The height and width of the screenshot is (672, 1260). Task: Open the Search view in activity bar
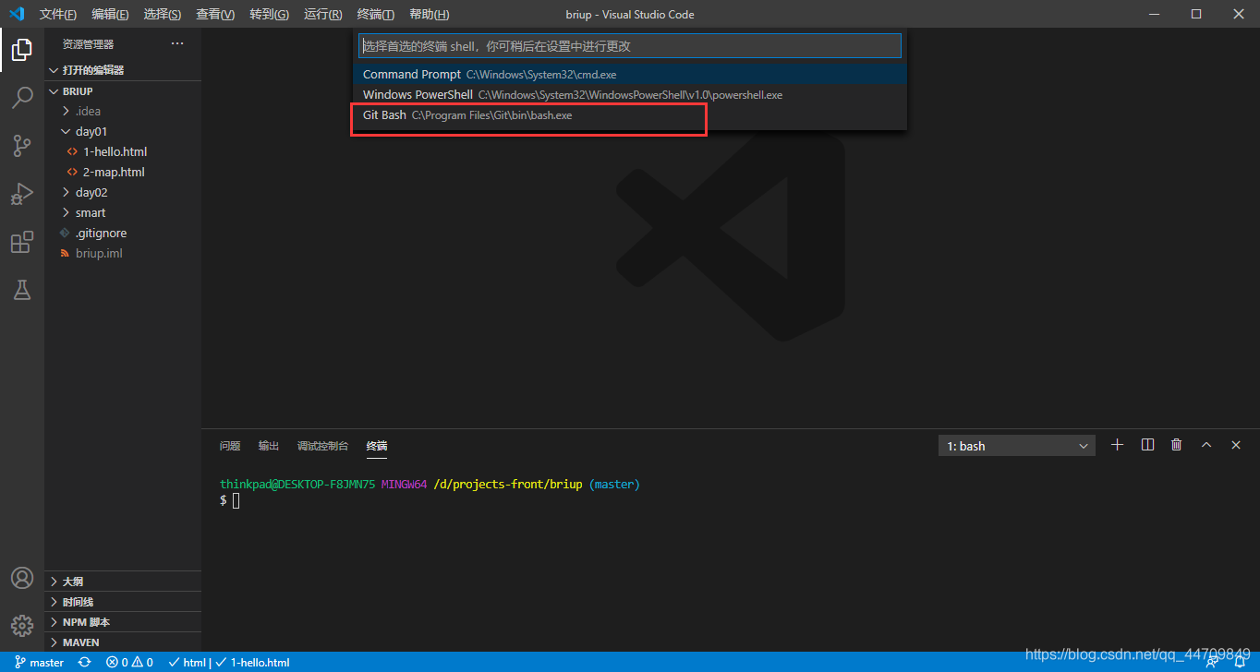[22, 98]
